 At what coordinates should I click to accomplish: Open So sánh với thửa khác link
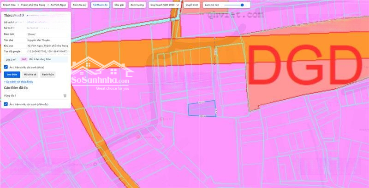pyautogui.click(x=19, y=81)
